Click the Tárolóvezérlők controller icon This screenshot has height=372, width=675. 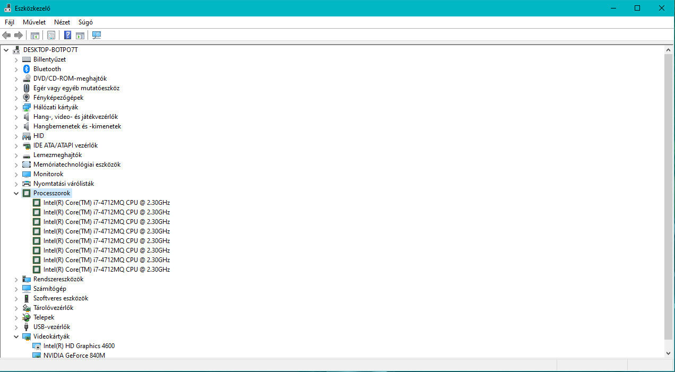27,308
